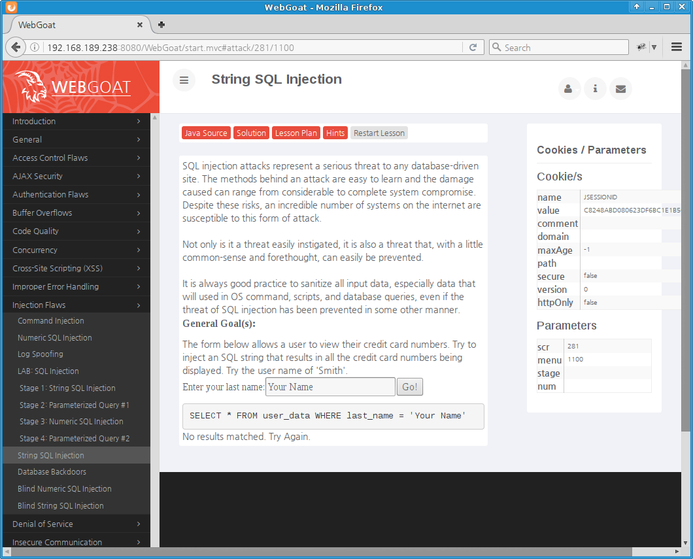Open the Blind String SQL Injection lesson
The width and height of the screenshot is (693, 559).
pyautogui.click(x=61, y=505)
